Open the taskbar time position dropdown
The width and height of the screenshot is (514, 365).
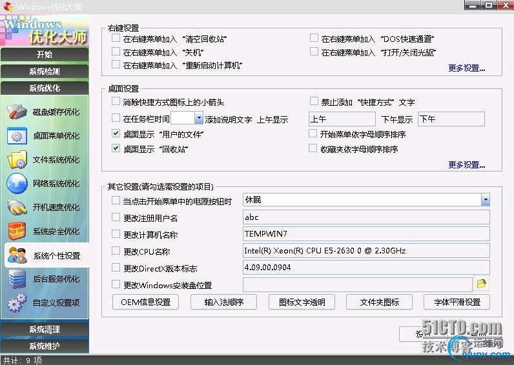tap(199, 118)
